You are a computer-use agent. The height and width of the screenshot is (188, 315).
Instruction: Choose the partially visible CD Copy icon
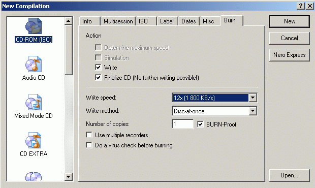[x=34, y=176]
